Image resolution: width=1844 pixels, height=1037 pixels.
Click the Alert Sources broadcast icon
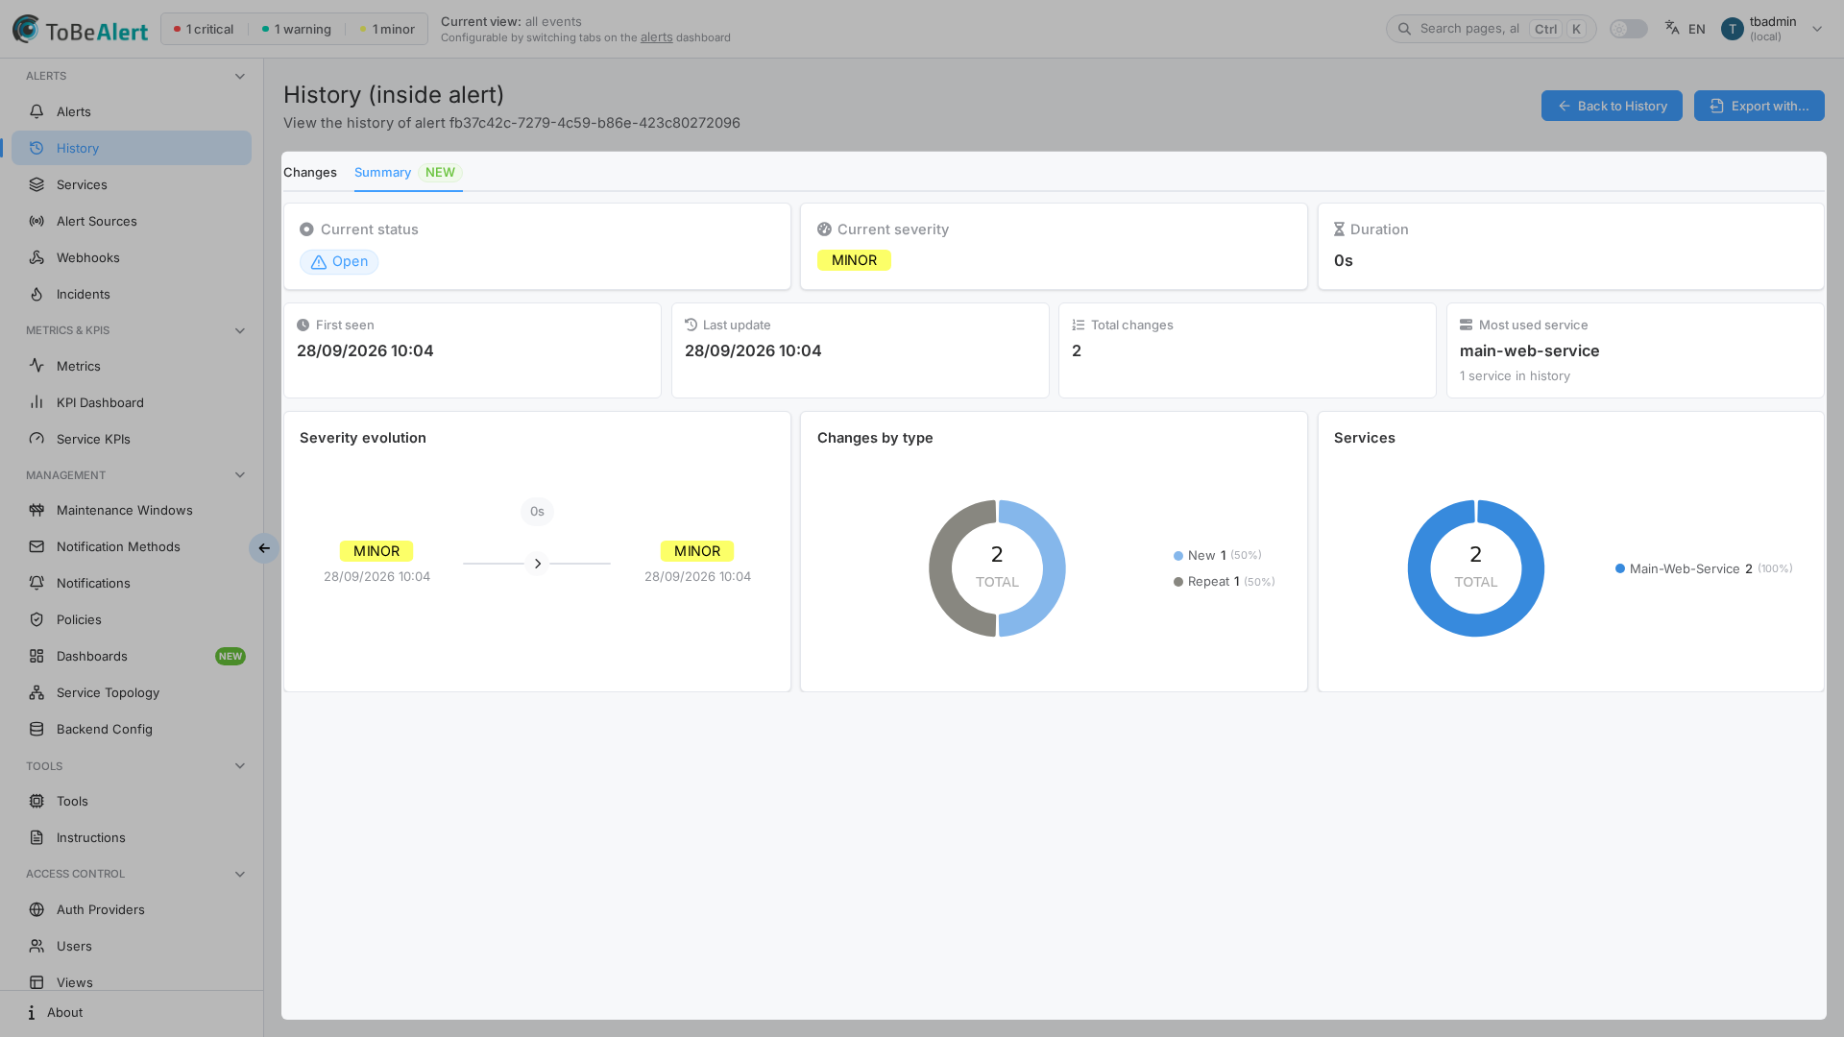[36, 221]
